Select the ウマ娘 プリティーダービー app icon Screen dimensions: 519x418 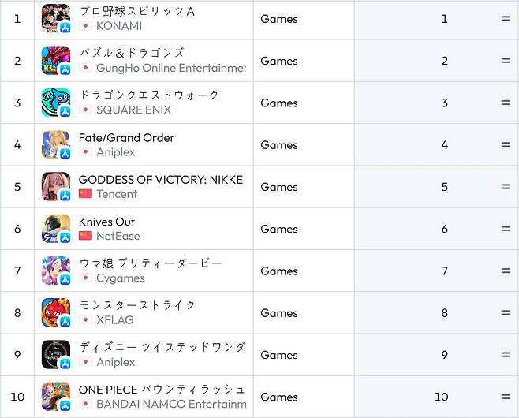pyautogui.click(x=55, y=271)
